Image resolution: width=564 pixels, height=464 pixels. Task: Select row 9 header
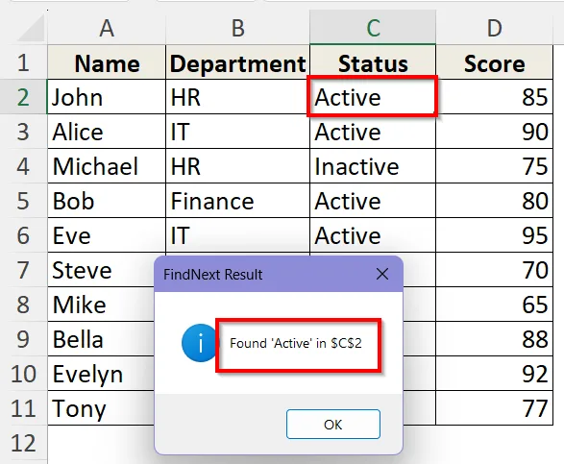pos(23,339)
